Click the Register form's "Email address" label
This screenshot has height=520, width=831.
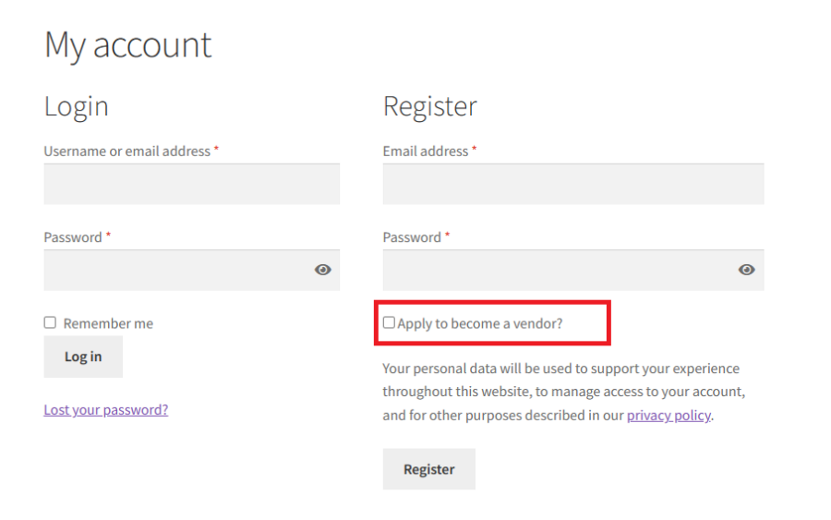click(x=425, y=151)
